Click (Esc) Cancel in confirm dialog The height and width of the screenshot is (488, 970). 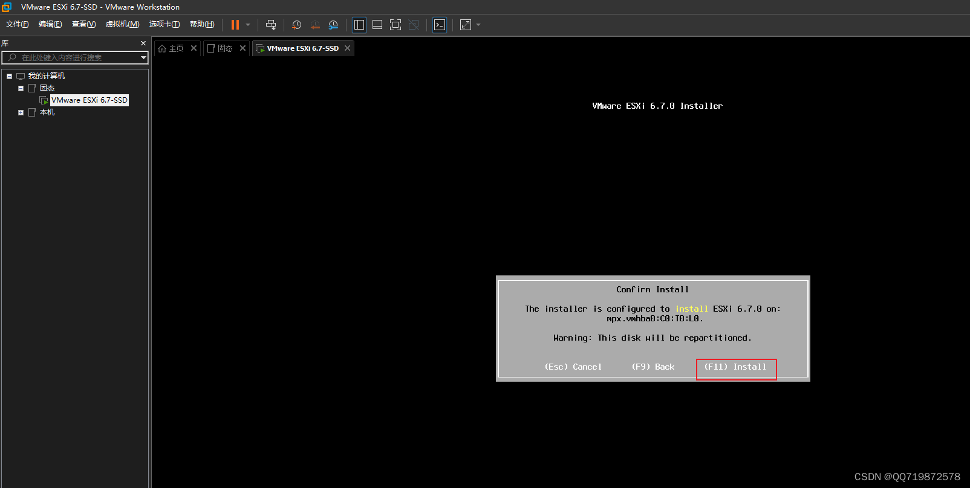[x=573, y=367]
